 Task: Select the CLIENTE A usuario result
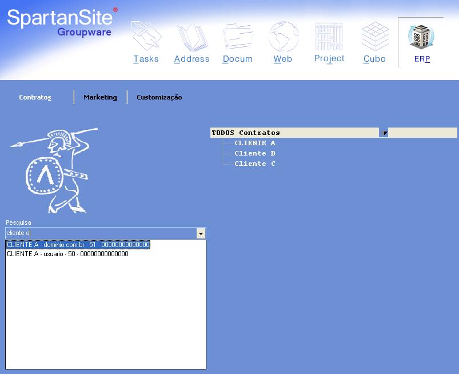tap(67, 254)
